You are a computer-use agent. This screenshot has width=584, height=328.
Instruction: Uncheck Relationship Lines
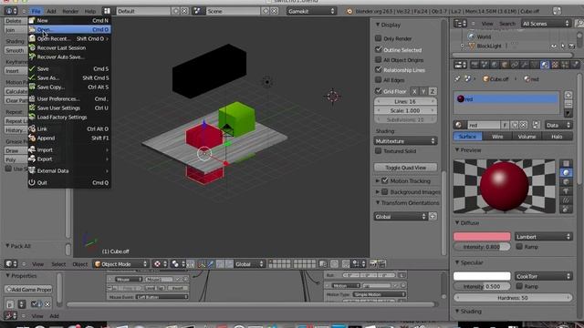(x=378, y=69)
